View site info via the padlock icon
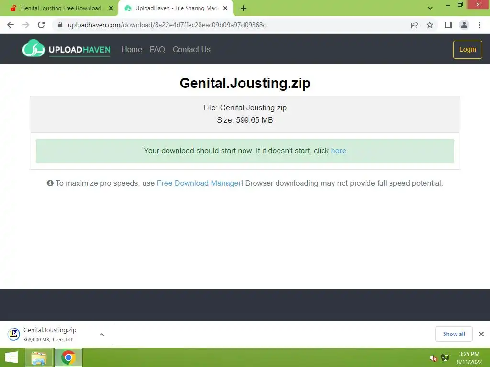This screenshot has height=367, width=490. pos(60,25)
